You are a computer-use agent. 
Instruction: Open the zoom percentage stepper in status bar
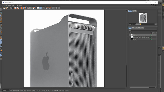(x=9, y=90)
